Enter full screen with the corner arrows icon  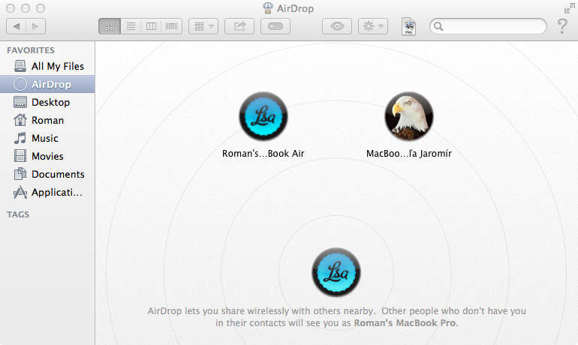[x=569, y=7]
